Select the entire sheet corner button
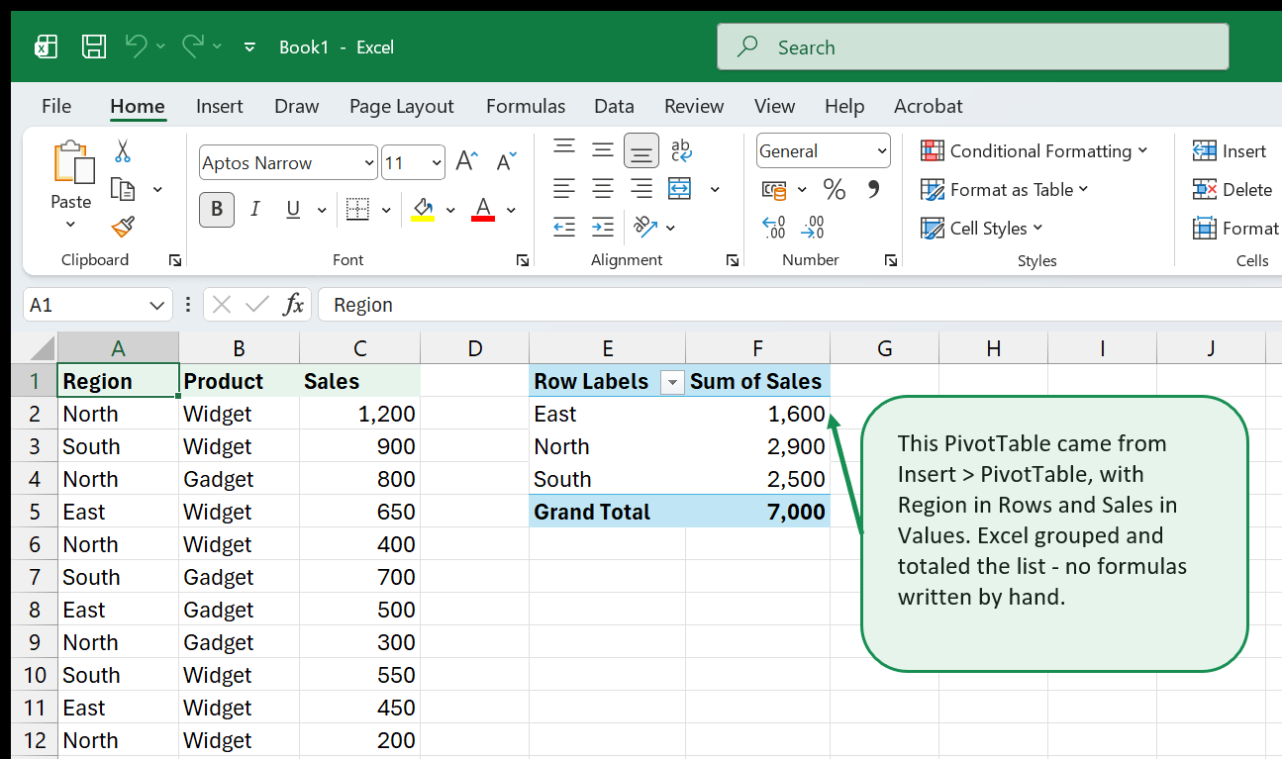The width and height of the screenshot is (1282, 759). (35, 348)
